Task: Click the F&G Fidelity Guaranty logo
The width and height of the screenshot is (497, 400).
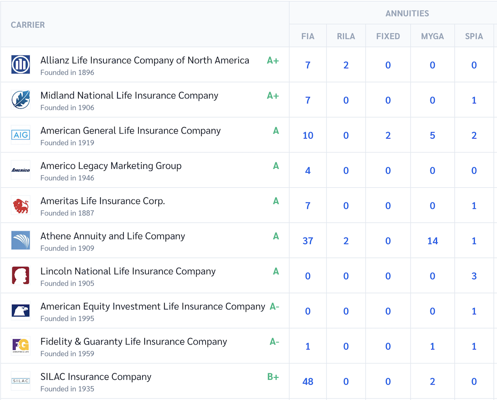Action: [20, 346]
